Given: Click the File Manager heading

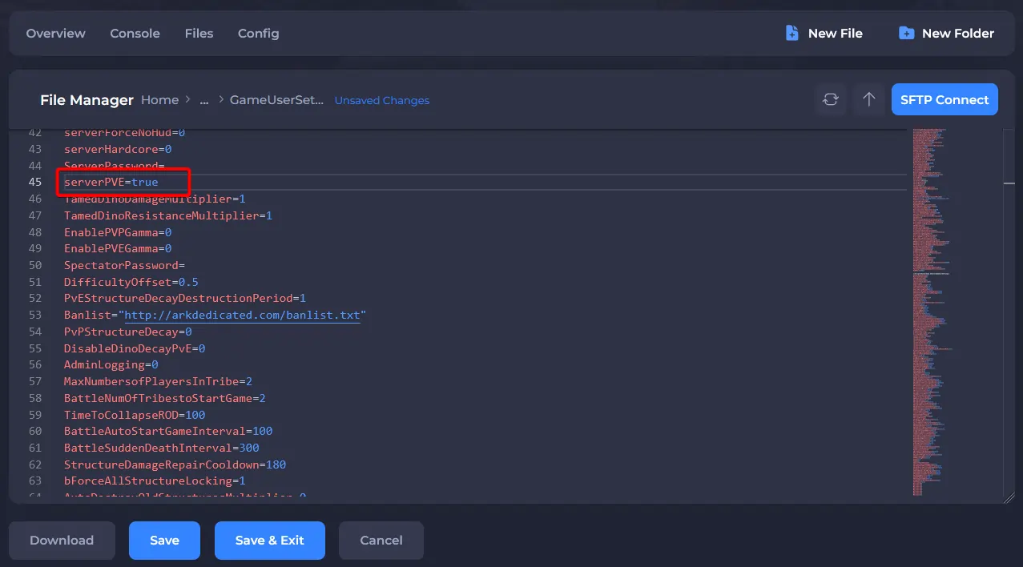Looking at the screenshot, I should (x=87, y=100).
